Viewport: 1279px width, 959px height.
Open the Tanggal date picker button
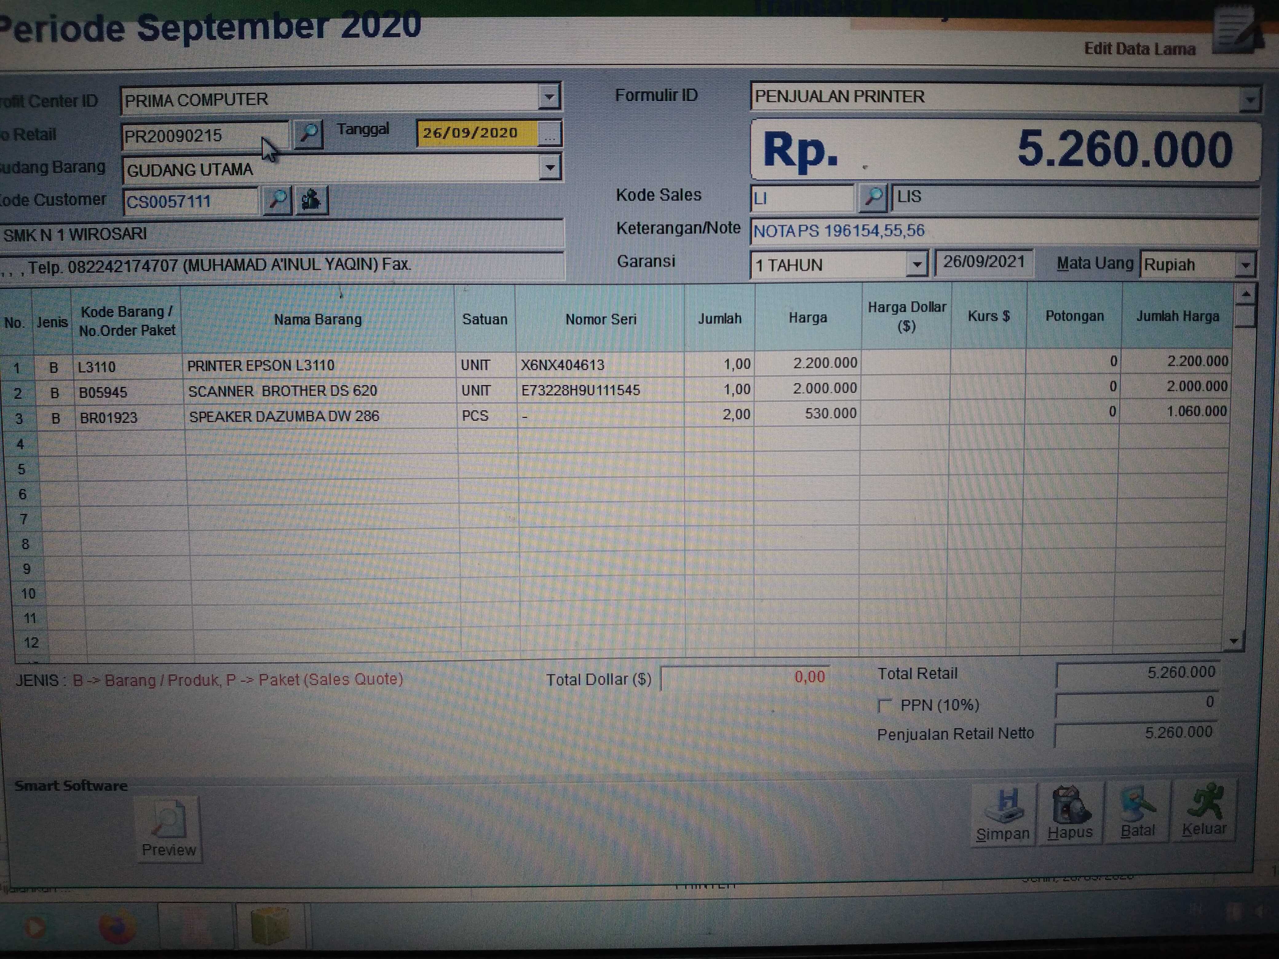(549, 133)
